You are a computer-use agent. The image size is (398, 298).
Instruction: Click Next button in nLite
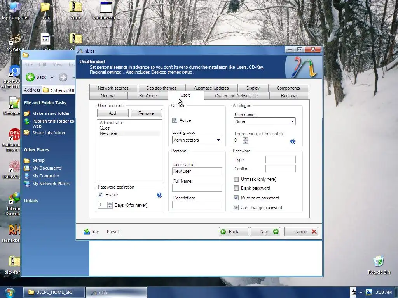(x=265, y=232)
